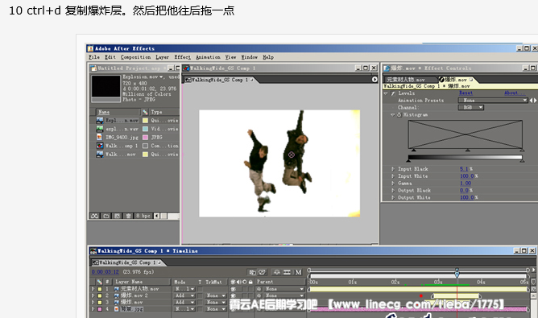The width and height of the screenshot is (538, 318).
Task: Open the Channel RGB dropdown
Action: 470,107
